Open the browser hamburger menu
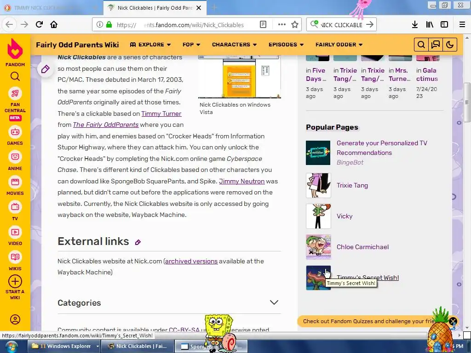 [x=462, y=25]
